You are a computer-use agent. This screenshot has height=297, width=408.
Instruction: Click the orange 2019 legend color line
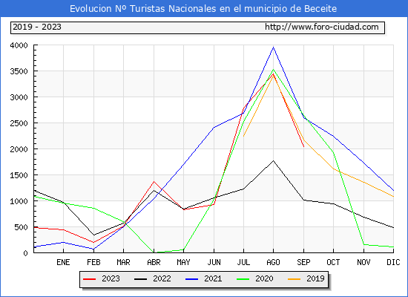coord(294,279)
